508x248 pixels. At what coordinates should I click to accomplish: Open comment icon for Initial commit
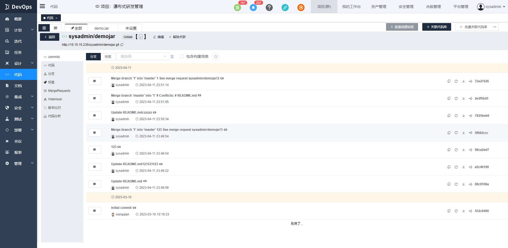coord(95,211)
